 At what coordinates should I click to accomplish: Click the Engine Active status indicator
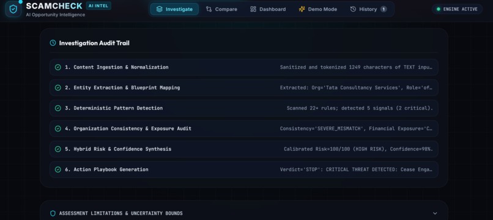point(457,9)
